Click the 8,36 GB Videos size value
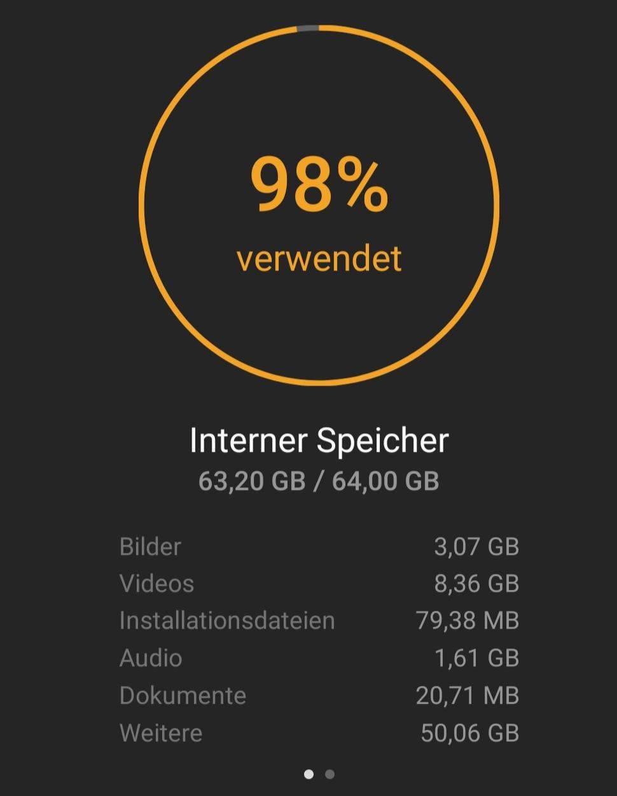Image resolution: width=617 pixels, height=796 pixels. pos(476,583)
